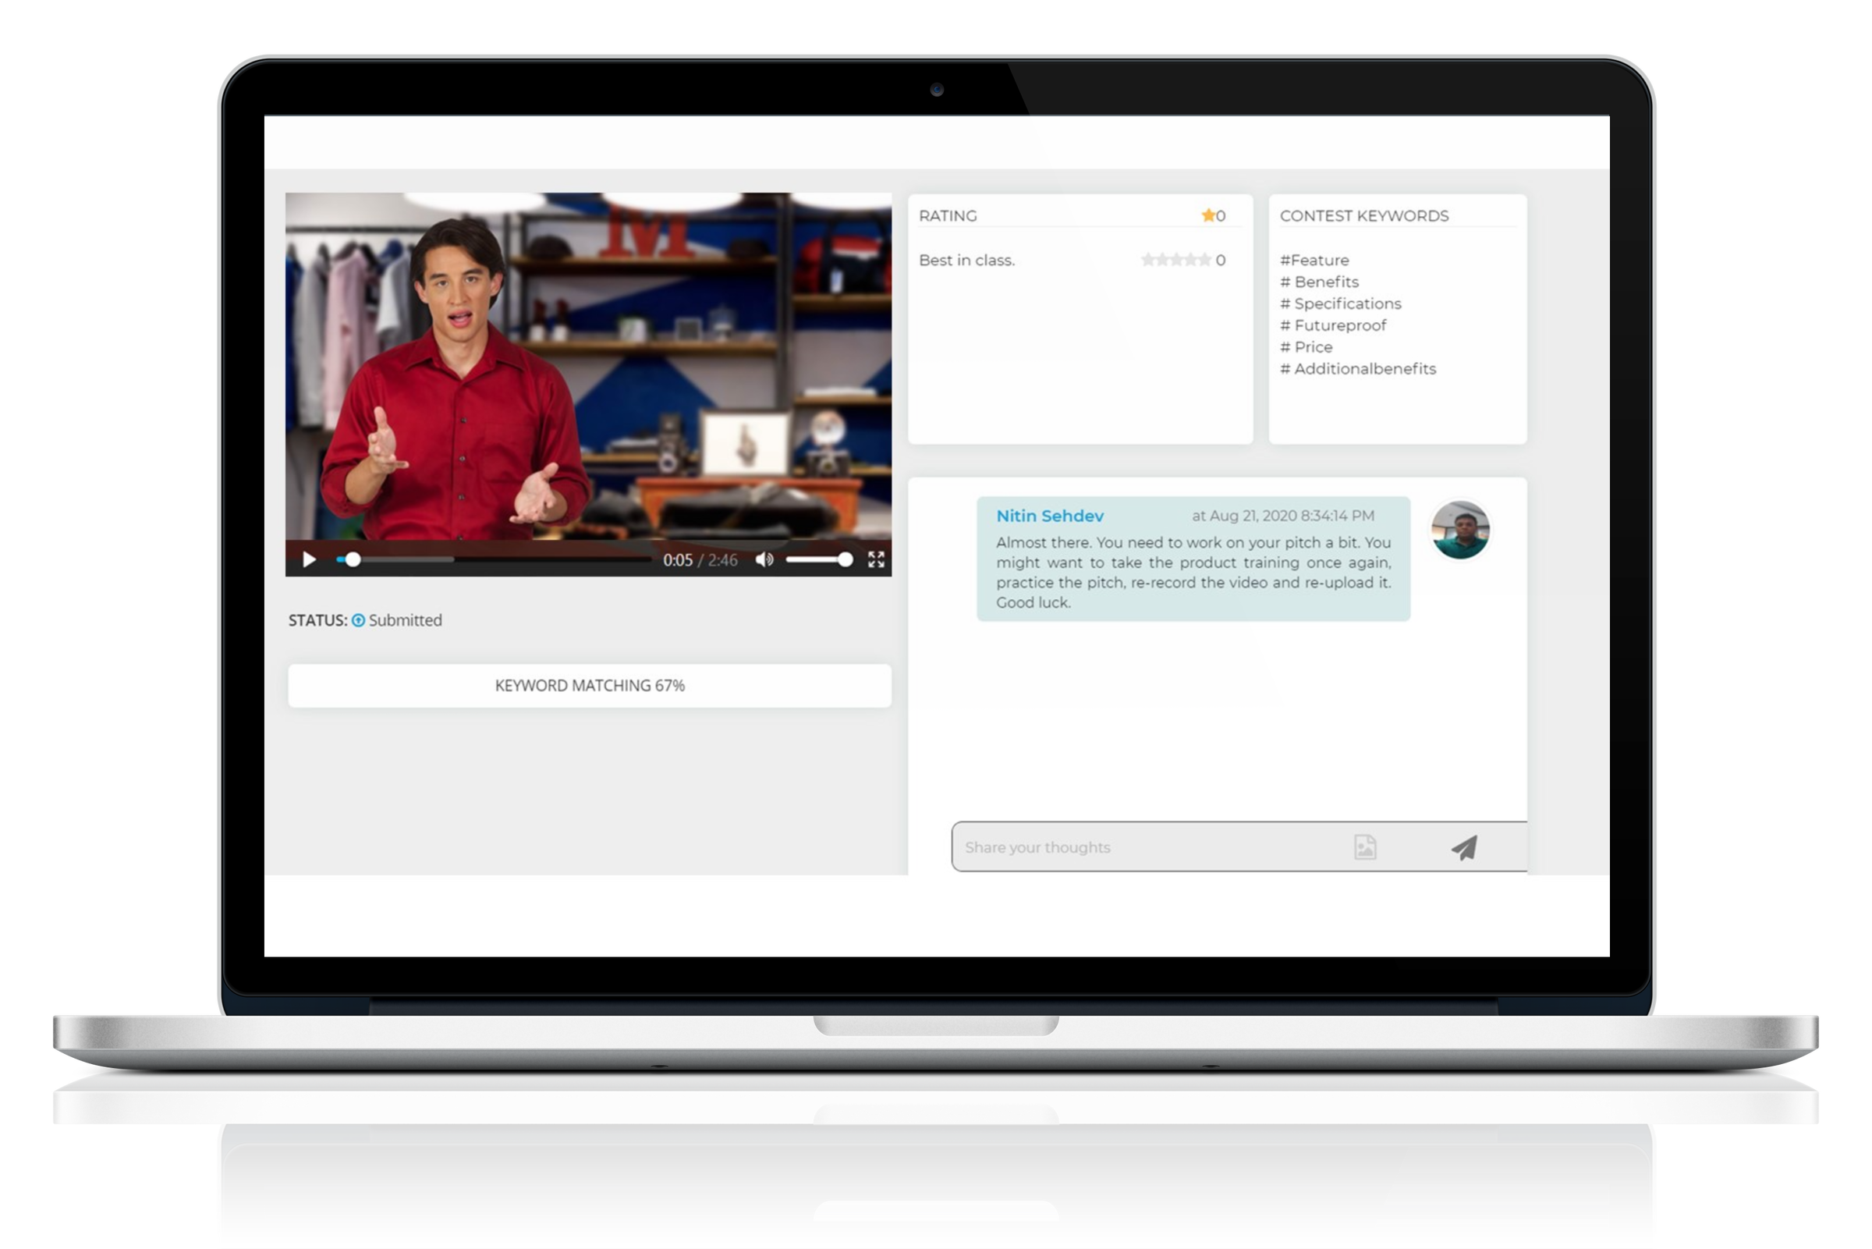Click the orange star in Rating header
Viewport: 1872px width, 1249px height.
point(1207,215)
